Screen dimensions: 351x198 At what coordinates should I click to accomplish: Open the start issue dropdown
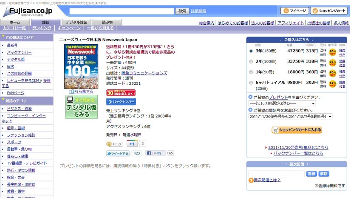click(290, 117)
